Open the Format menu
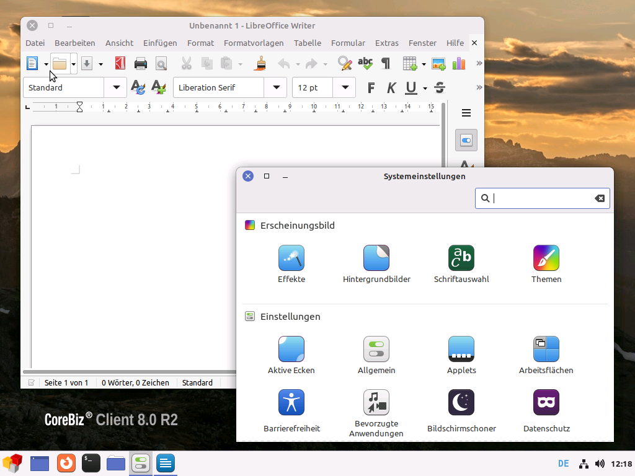This screenshot has width=635, height=476. click(200, 43)
